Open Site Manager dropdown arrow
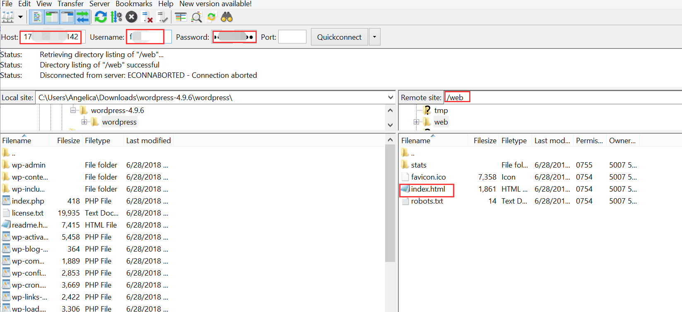 (x=20, y=17)
